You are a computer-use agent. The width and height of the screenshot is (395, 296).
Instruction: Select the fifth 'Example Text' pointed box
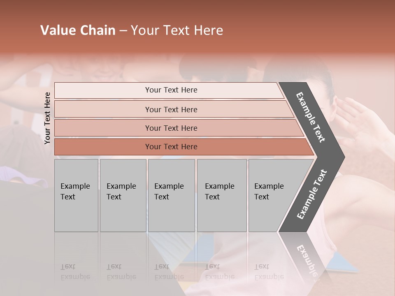click(x=272, y=195)
